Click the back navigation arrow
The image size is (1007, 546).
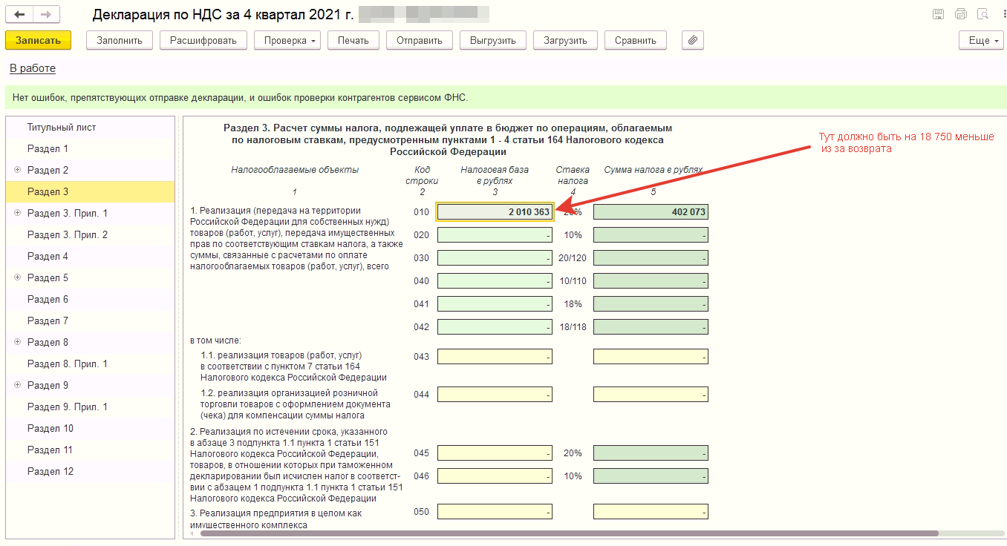pyautogui.click(x=19, y=15)
